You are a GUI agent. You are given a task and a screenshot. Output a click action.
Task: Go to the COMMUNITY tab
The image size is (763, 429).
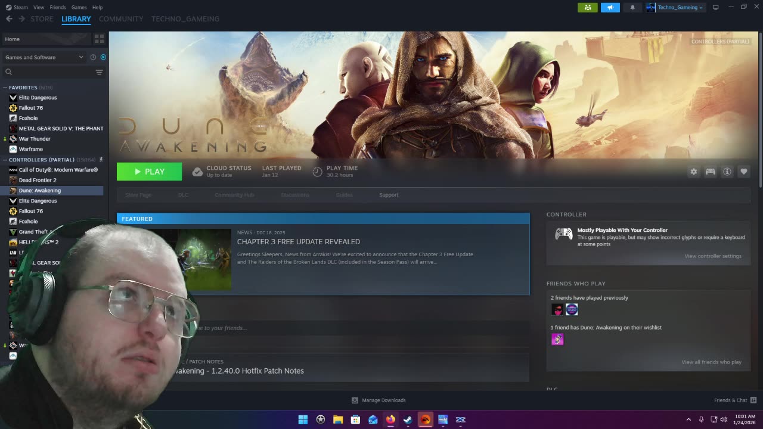point(121,19)
